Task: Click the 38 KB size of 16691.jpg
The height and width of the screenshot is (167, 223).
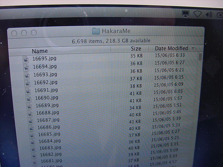Action: point(136,86)
